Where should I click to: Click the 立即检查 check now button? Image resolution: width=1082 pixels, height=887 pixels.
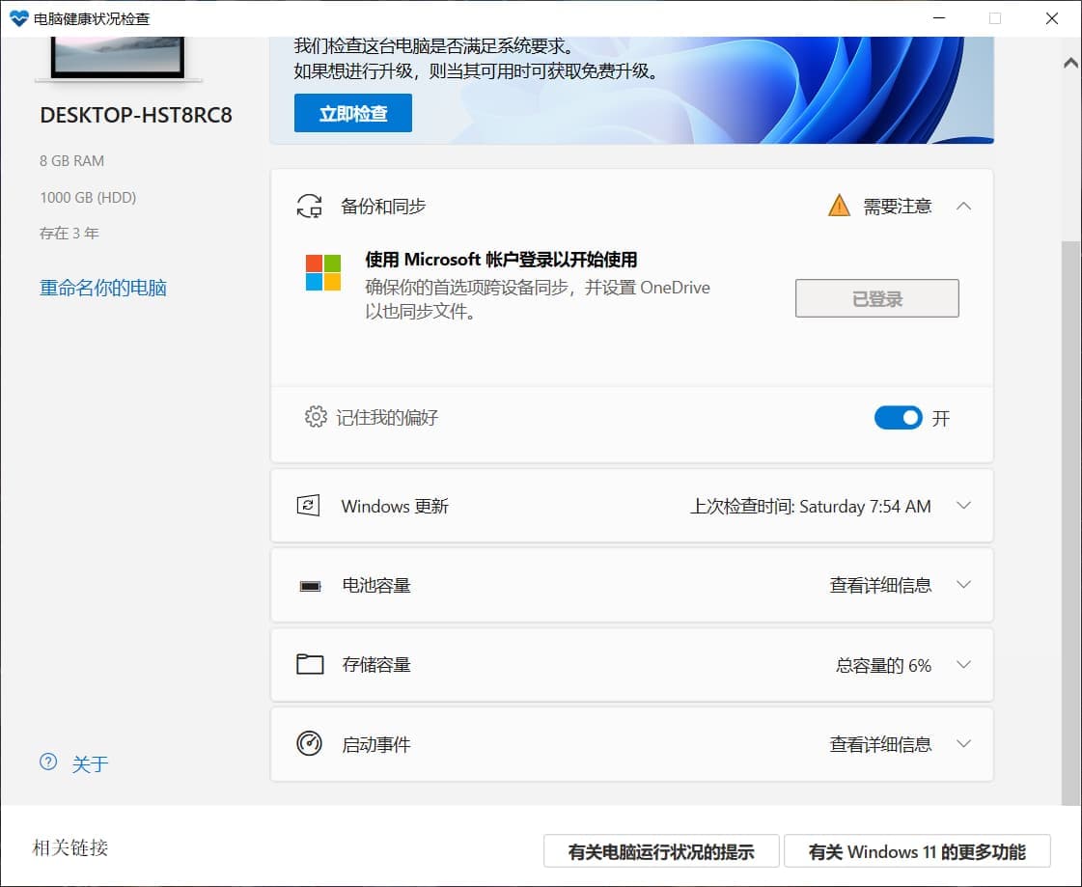[352, 113]
